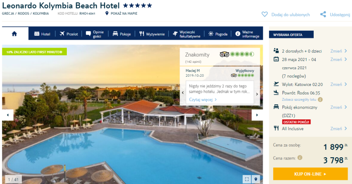Show next hotel photo arrow

pyautogui.click(x=257, y=115)
